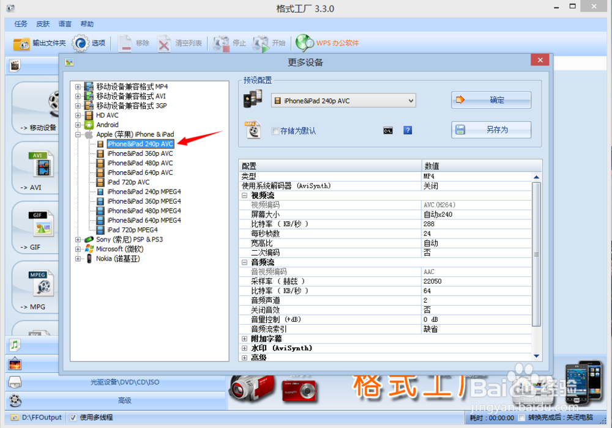Click the Save As button
Viewport: 612px width, 428px height.
coord(491,130)
